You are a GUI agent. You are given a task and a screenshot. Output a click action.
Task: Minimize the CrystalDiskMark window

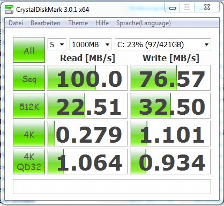(173, 8)
